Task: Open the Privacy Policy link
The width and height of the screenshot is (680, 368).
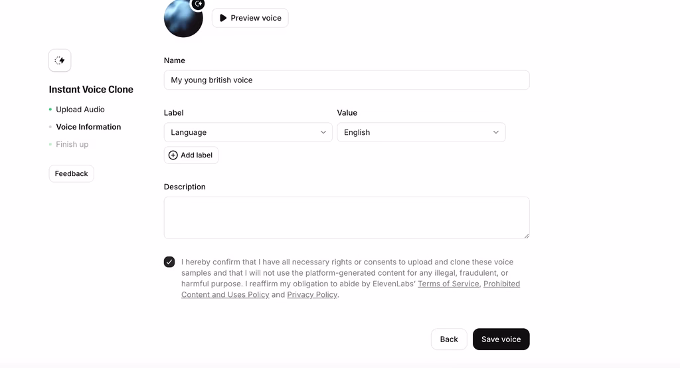Action: point(312,295)
